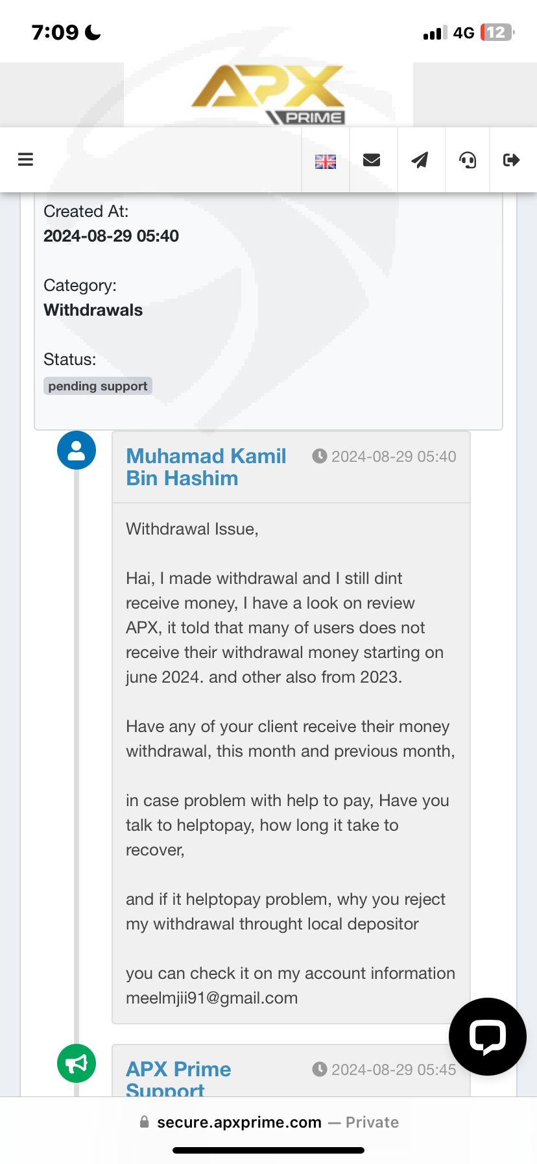Open Muhamad Kamil Bin Hashim's name link
This screenshot has width=537, height=1164.
[206, 467]
